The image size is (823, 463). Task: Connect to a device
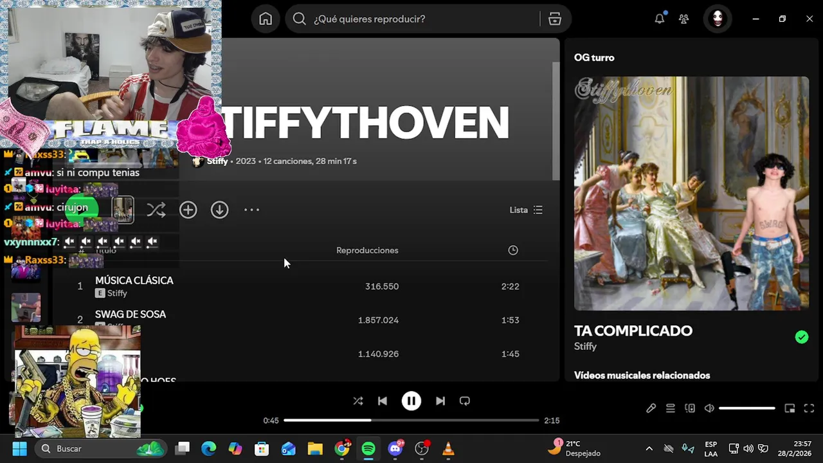tap(690, 408)
